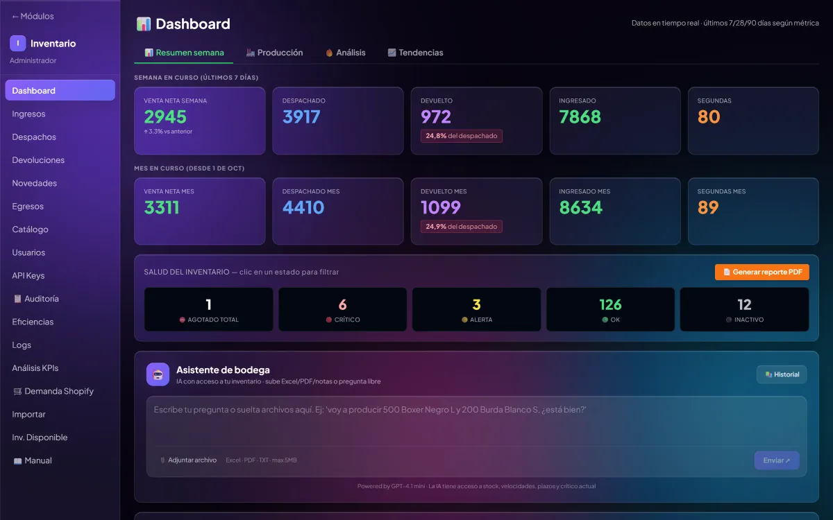This screenshot has width=833, height=520.
Task: Click the cart icon next to Demanda Shopify
Action: [x=17, y=391]
